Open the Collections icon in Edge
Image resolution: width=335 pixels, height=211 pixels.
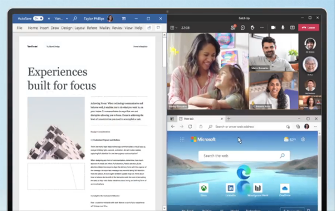[298, 126]
